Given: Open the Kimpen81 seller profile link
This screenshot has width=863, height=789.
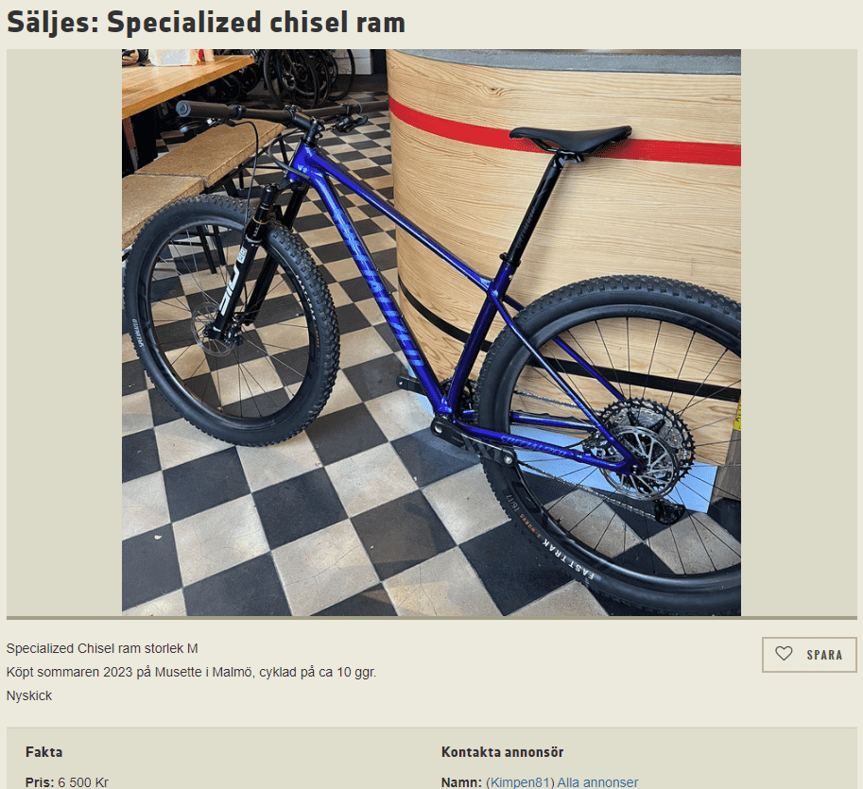Looking at the screenshot, I should [520, 781].
